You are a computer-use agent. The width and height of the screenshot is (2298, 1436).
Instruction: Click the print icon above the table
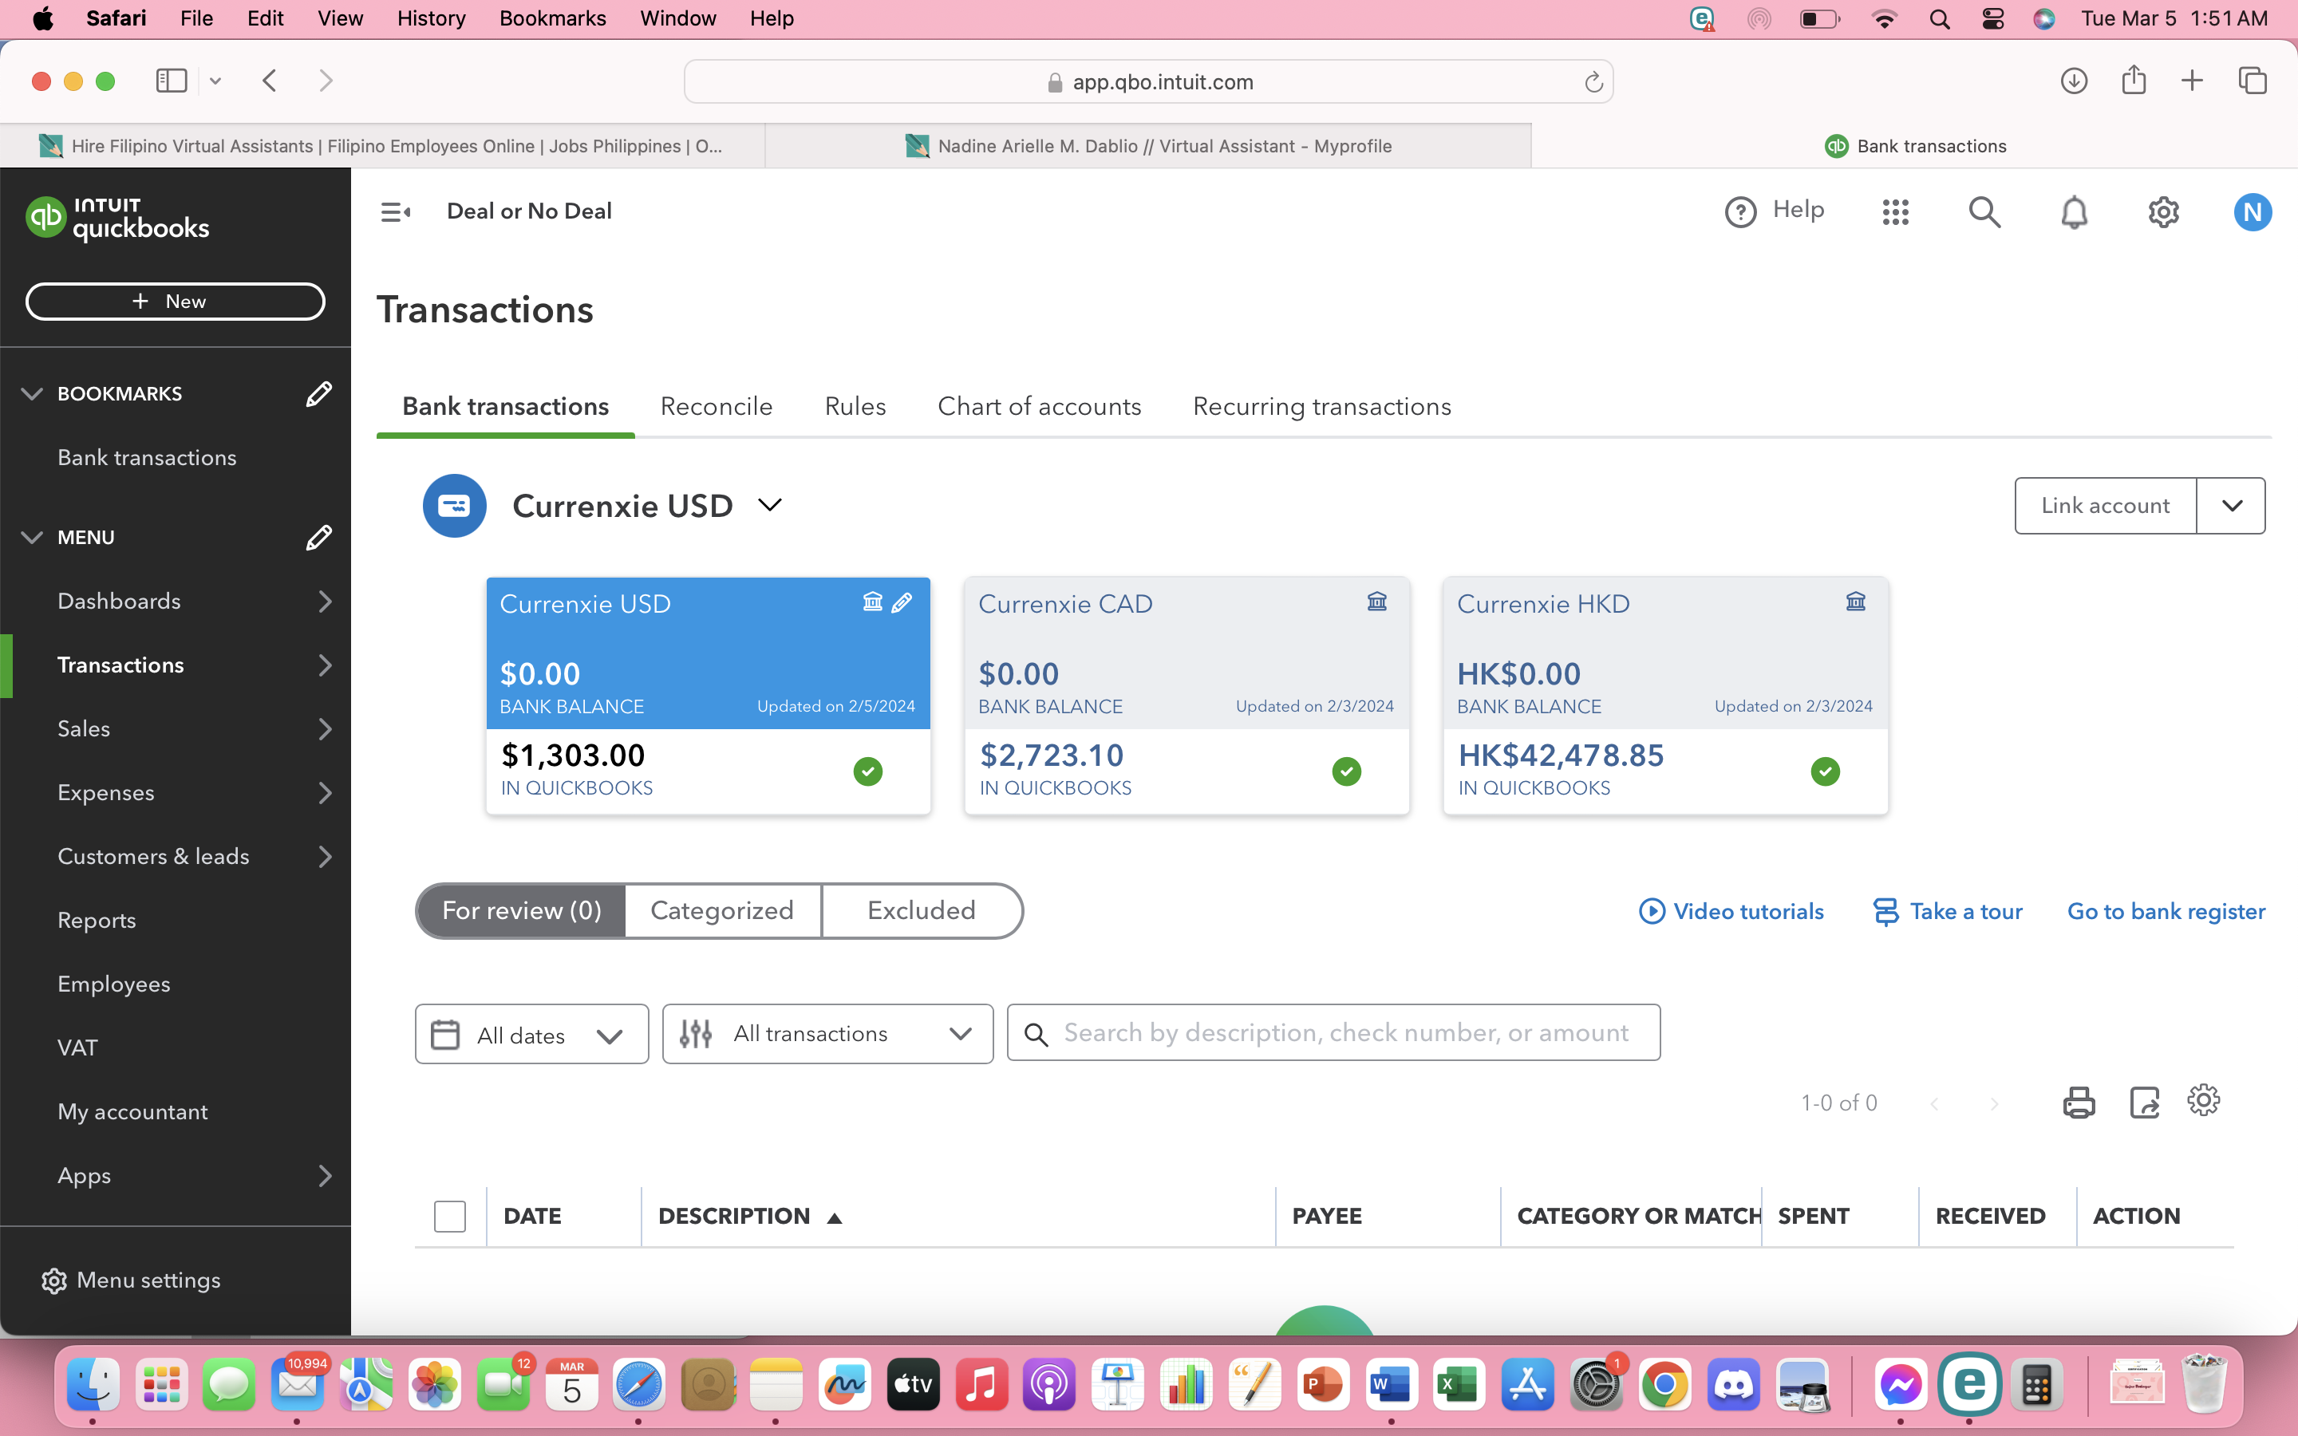click(2078, 1103)
